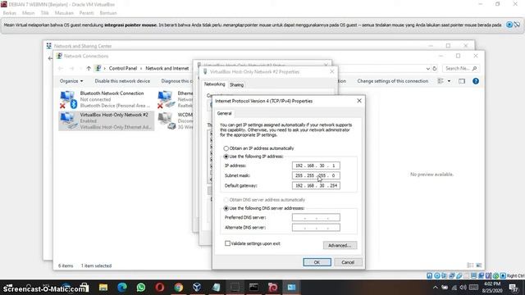This screenshot has width=525, height=295.
Task: Click Disable this network device
Action: click(x=122, y=81)
